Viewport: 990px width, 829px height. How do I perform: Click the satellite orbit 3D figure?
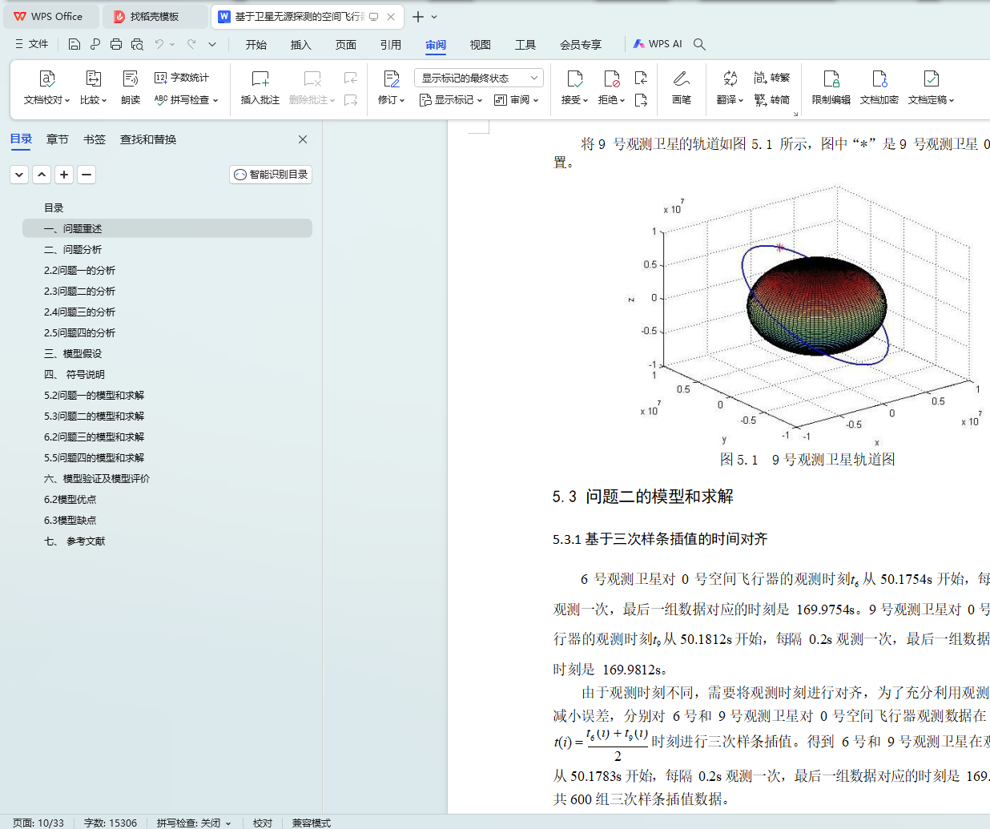click(807, 316)
